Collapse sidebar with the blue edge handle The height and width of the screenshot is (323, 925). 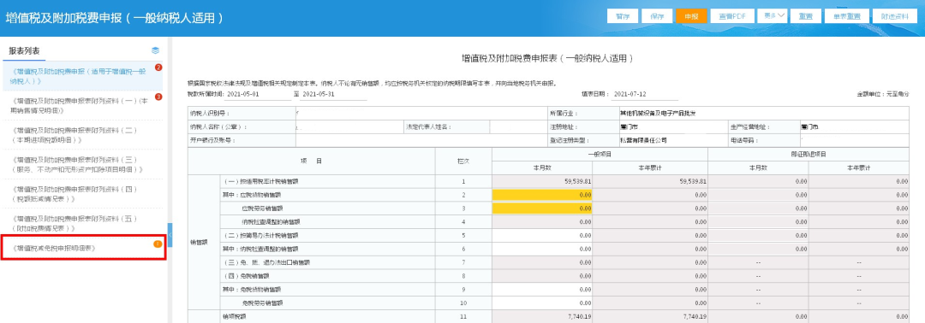pos(170,235)
